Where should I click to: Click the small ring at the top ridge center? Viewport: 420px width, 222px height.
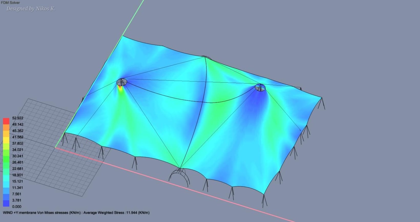(205, 57)
